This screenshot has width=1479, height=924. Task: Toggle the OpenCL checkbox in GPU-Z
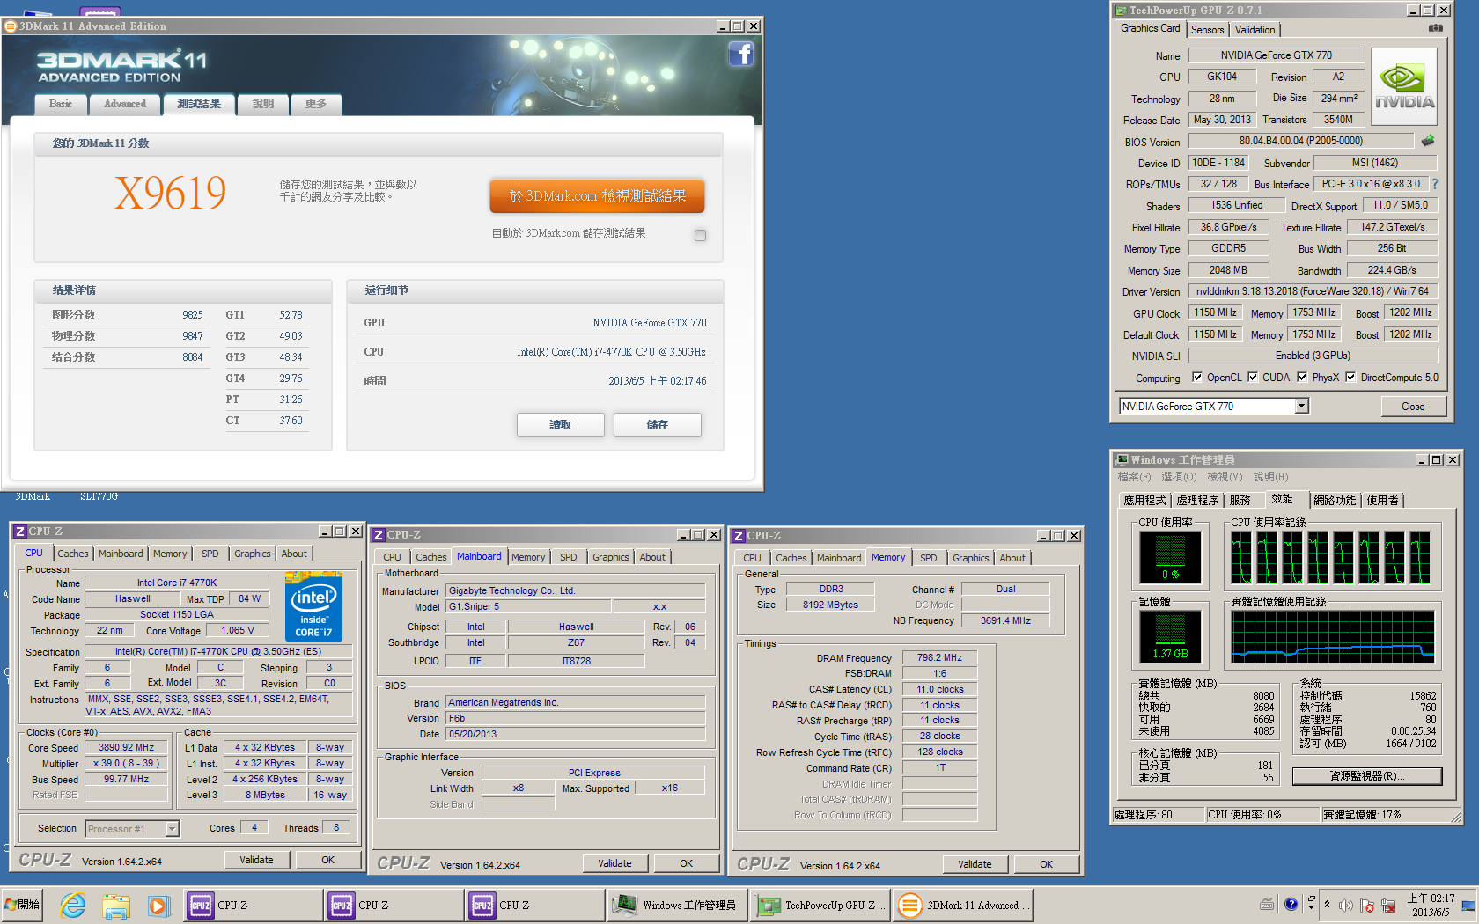click(1197, 377)
